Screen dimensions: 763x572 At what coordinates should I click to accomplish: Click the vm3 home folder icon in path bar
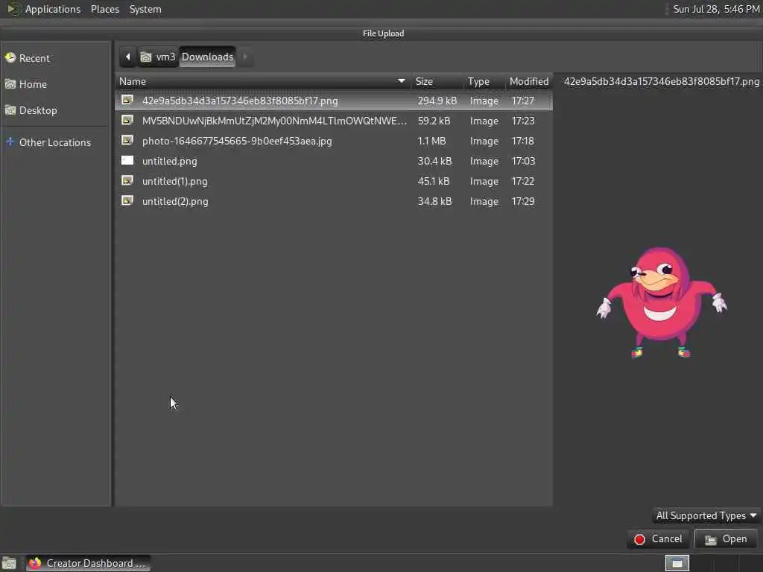click(x=146, y=57)
